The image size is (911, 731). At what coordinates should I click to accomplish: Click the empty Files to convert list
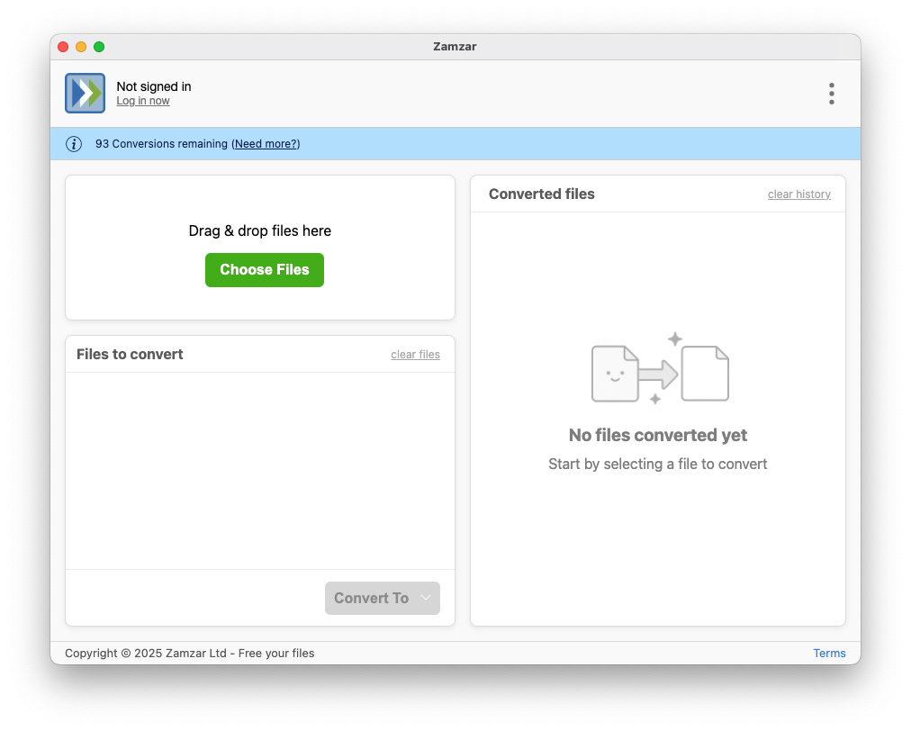click(259, 470)
